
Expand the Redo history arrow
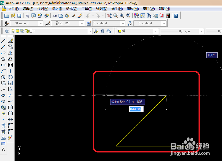(103, 16)
